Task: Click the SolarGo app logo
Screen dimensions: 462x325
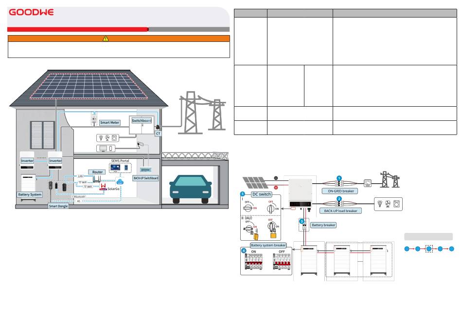Action: [103, 187]
